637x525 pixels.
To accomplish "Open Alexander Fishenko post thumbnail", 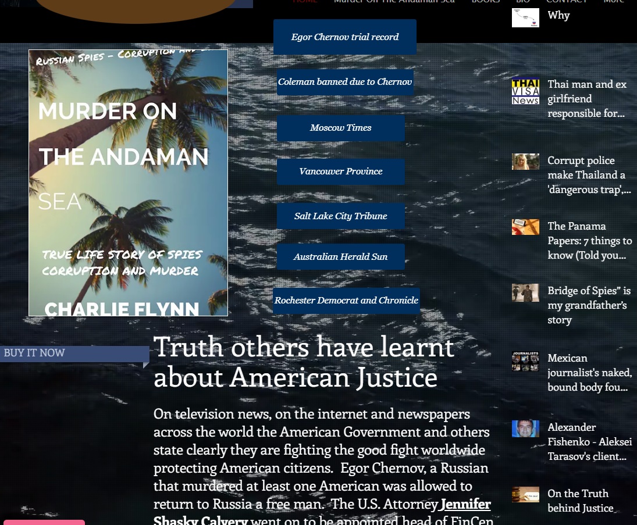I will coord(525,428).
